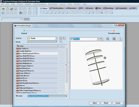139x107 pixels.
Task: Switch to the CAM toolbar tab
Action: 133,8
